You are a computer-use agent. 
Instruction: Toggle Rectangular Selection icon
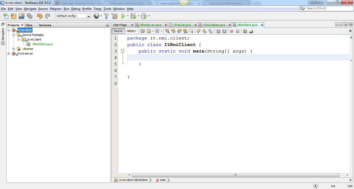click(191, 31)
